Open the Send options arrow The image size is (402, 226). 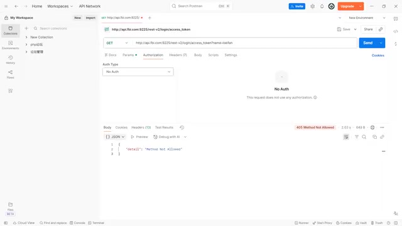tap(381, 43)
